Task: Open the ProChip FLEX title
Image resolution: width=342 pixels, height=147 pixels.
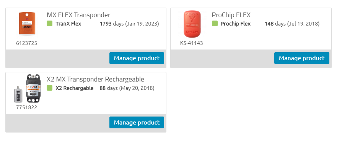Action: click(x=231, y=15)
